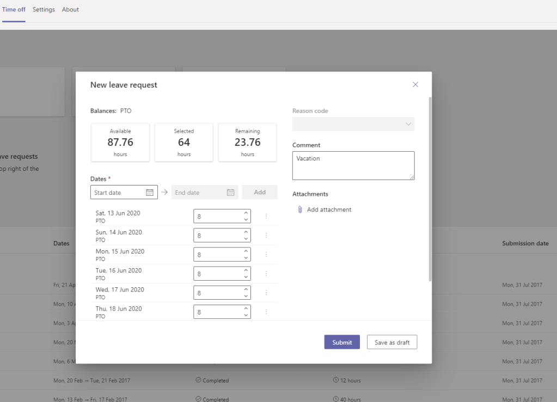Open more options for Tue, 16 Jun 2020
The image size is (557, 402).
point(266,274)
